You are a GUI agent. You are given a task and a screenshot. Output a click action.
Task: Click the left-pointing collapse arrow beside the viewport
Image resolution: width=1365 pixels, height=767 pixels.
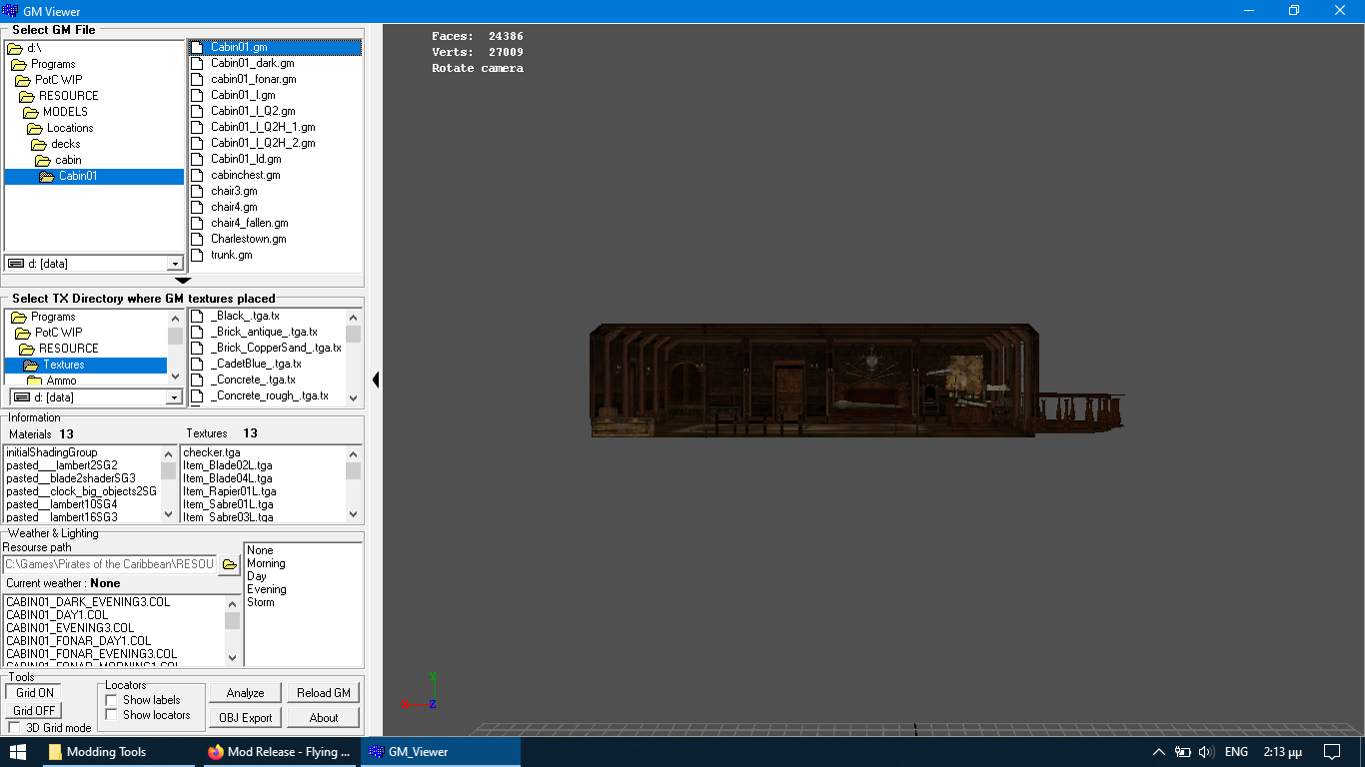click(376, 380)
